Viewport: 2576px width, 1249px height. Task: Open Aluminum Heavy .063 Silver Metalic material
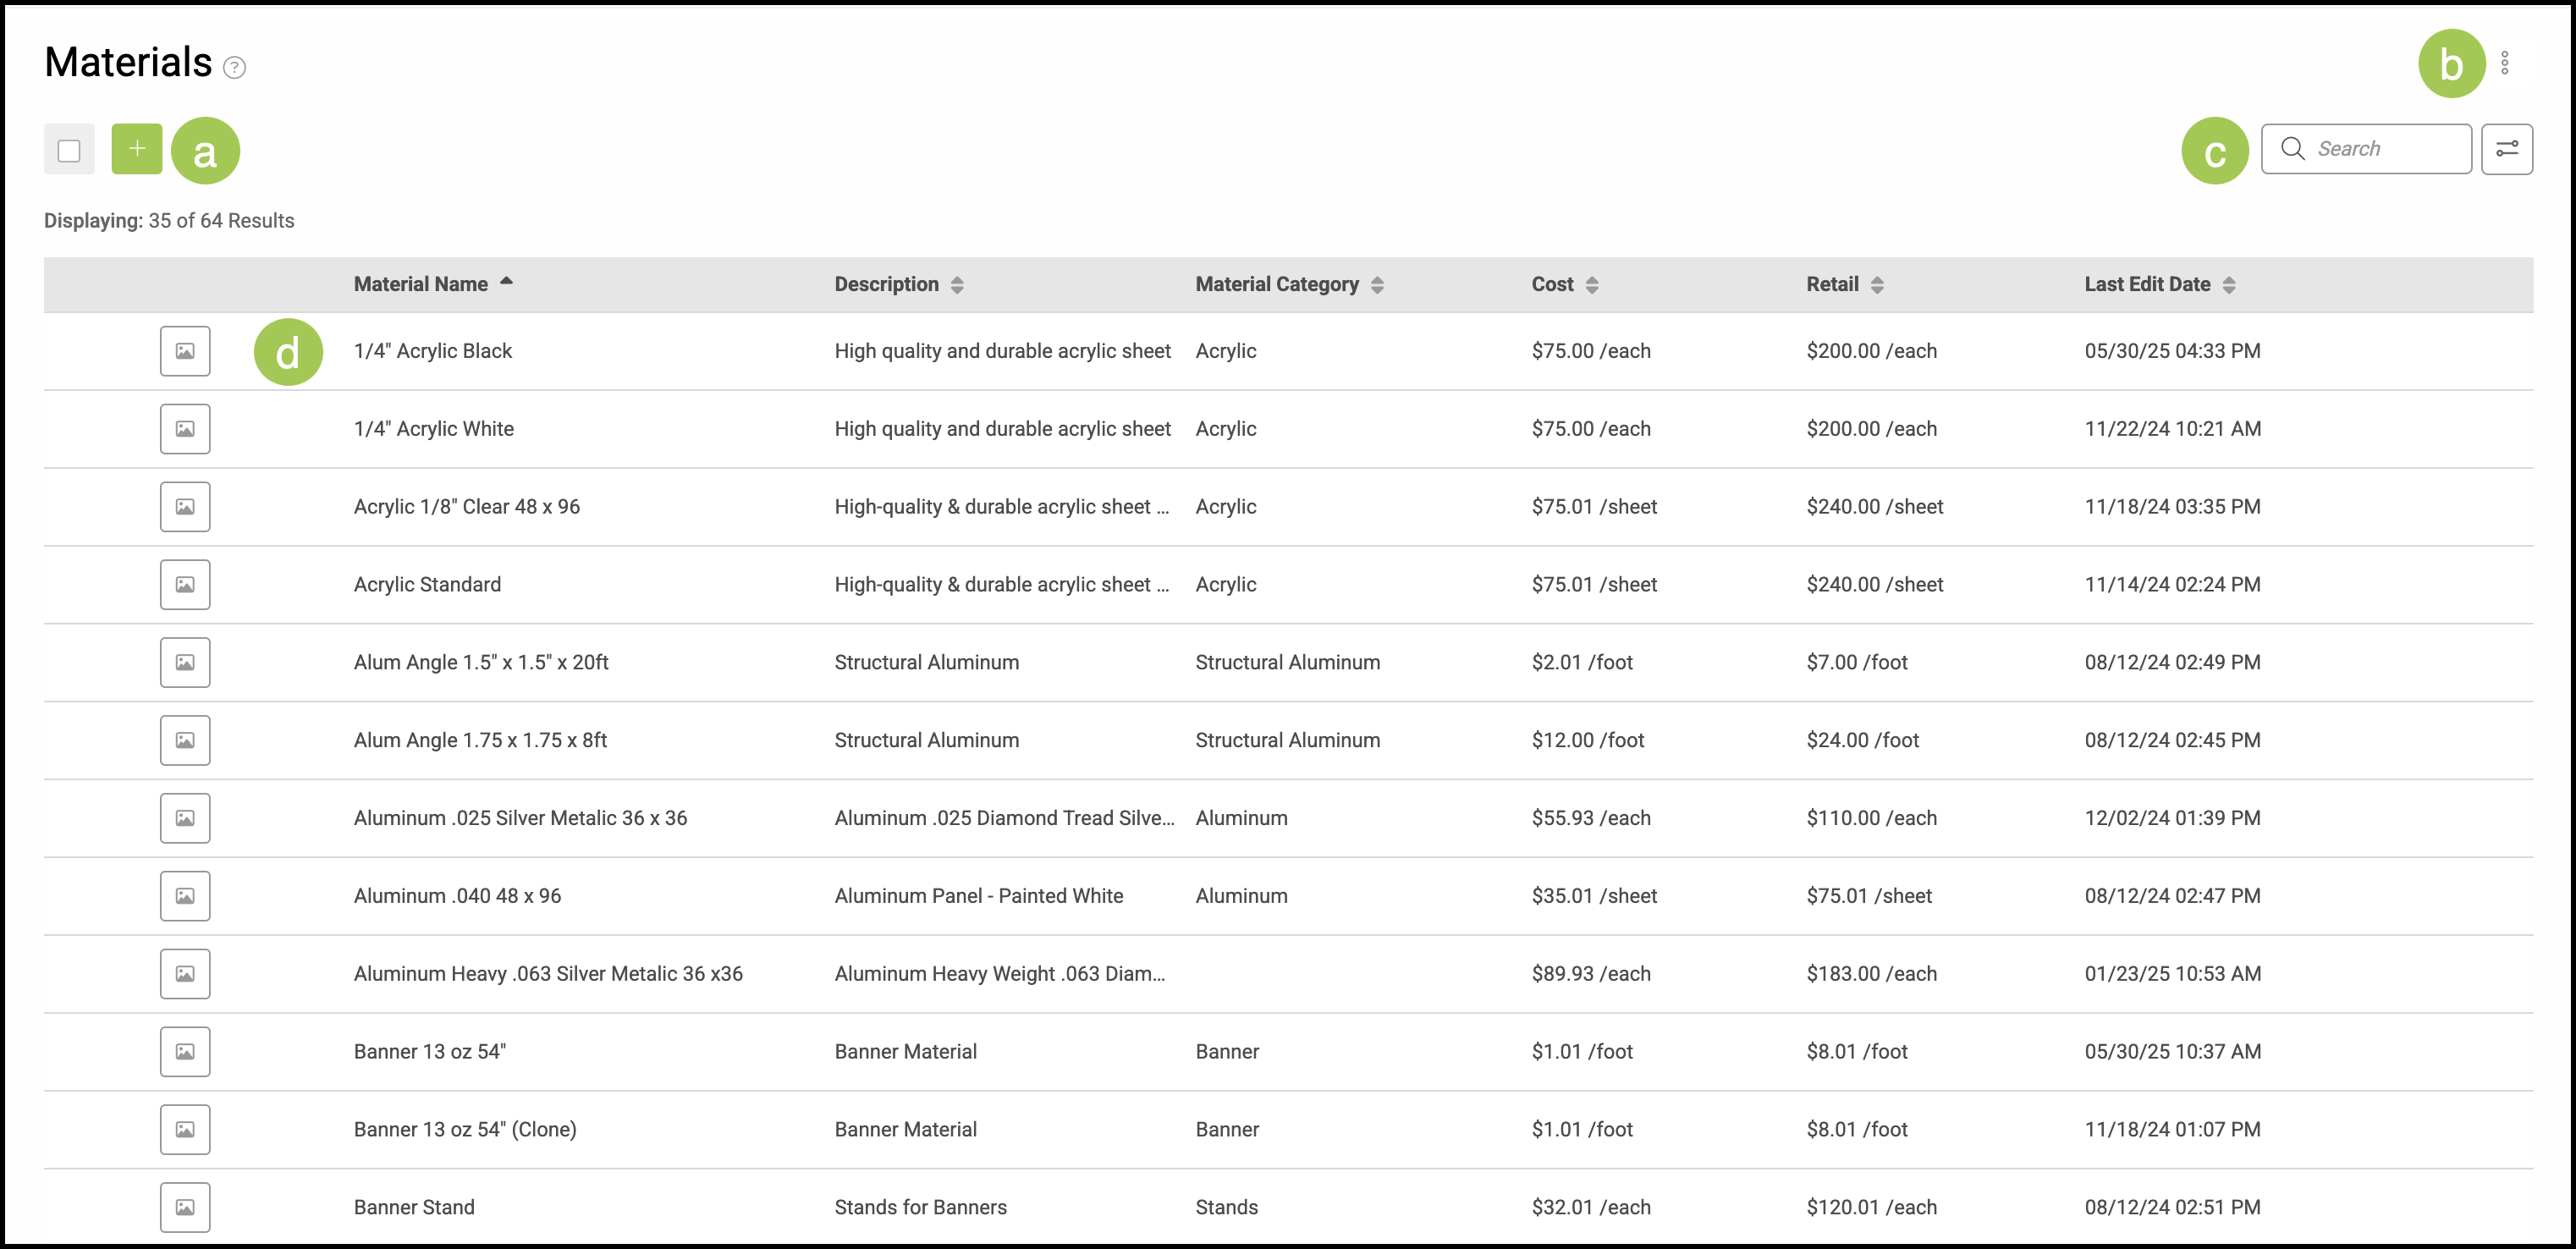pos(548,974)
